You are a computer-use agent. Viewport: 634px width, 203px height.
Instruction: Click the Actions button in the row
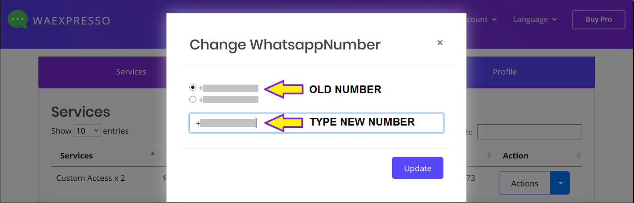pyautogui.click(x=524, y=183)
